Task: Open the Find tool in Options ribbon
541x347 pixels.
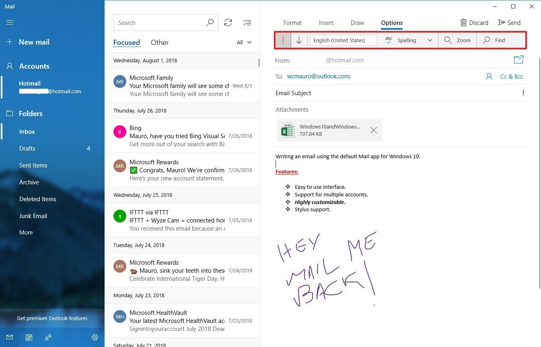Action: pos(495,40)
